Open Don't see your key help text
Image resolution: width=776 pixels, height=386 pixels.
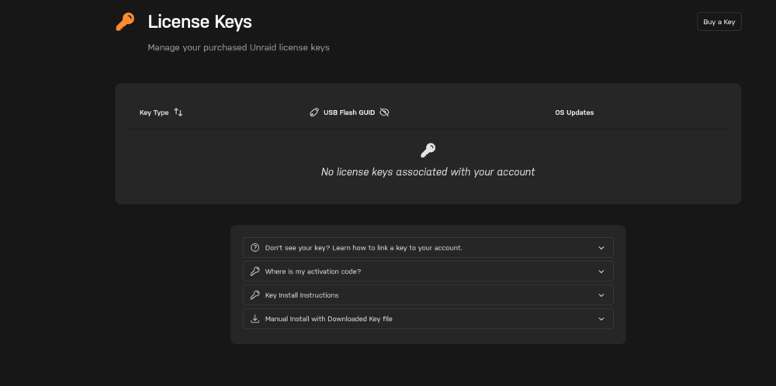(363, 247)
